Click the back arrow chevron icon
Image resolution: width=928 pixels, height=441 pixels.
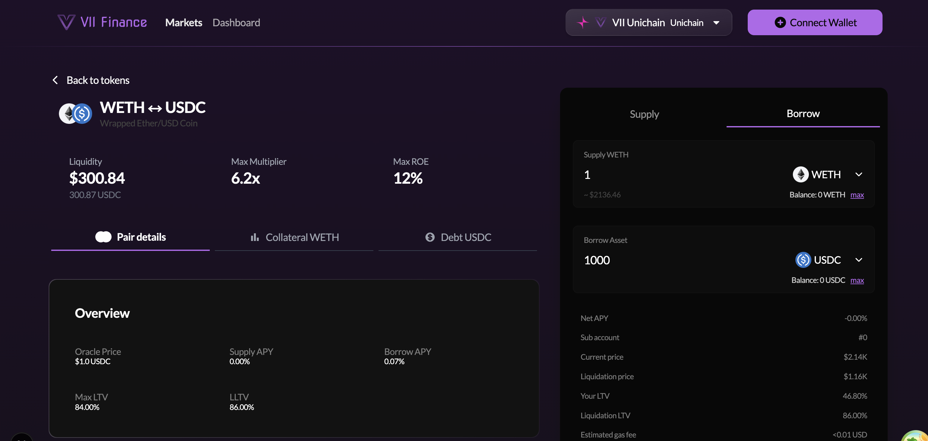pos(55,80)
